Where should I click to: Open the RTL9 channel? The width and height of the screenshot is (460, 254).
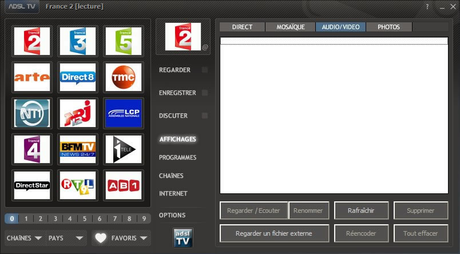(78, 185)
